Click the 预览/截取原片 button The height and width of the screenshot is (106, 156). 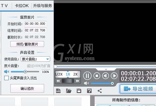(27, 44)
